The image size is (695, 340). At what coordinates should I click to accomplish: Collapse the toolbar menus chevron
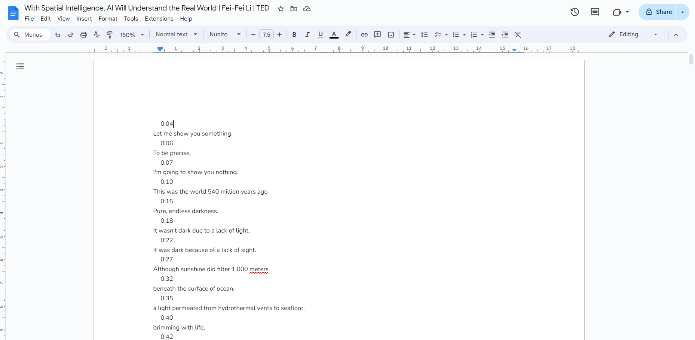point(676,35)
